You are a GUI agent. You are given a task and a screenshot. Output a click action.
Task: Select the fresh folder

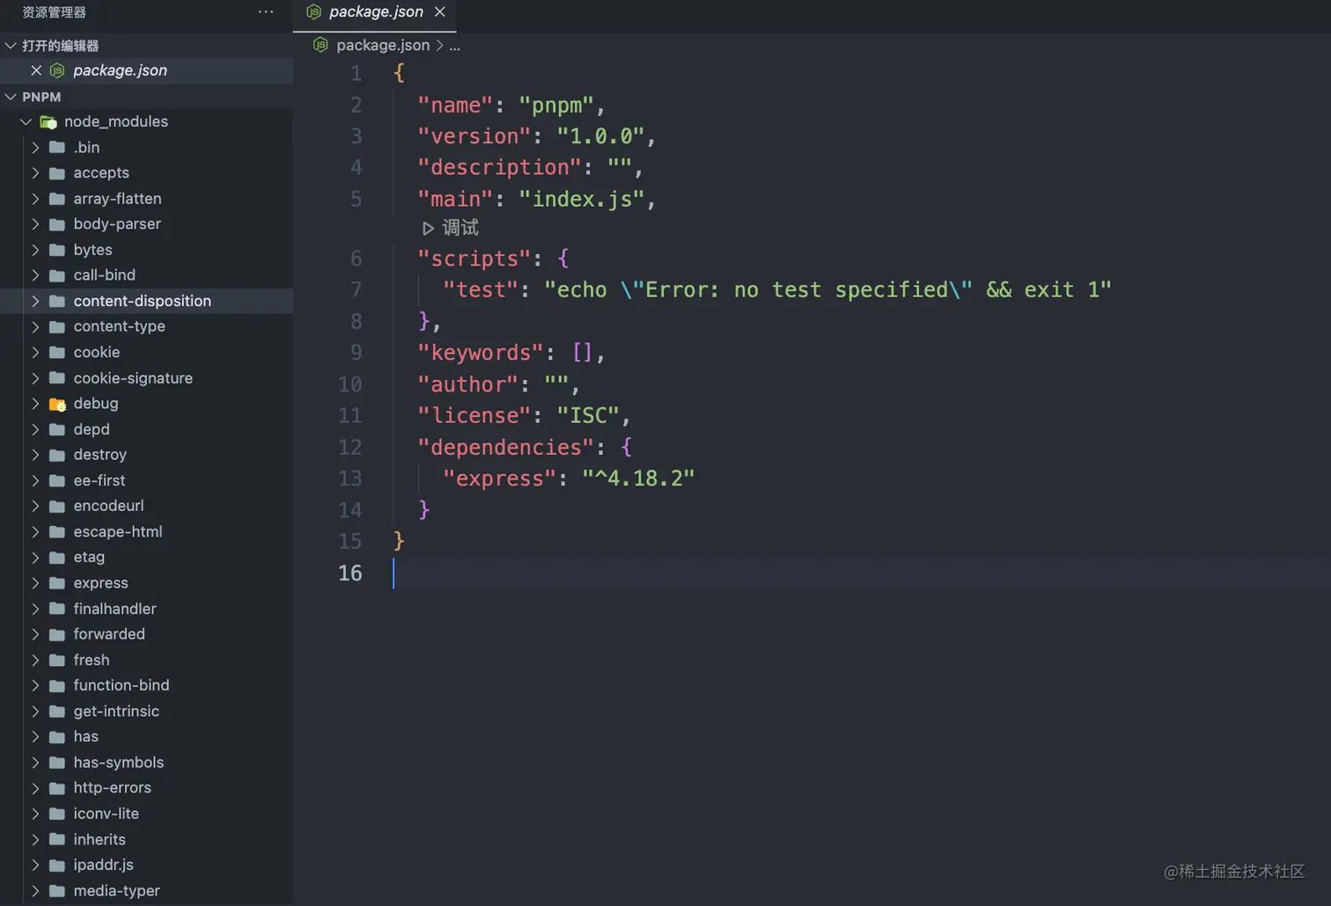(146, 660)
